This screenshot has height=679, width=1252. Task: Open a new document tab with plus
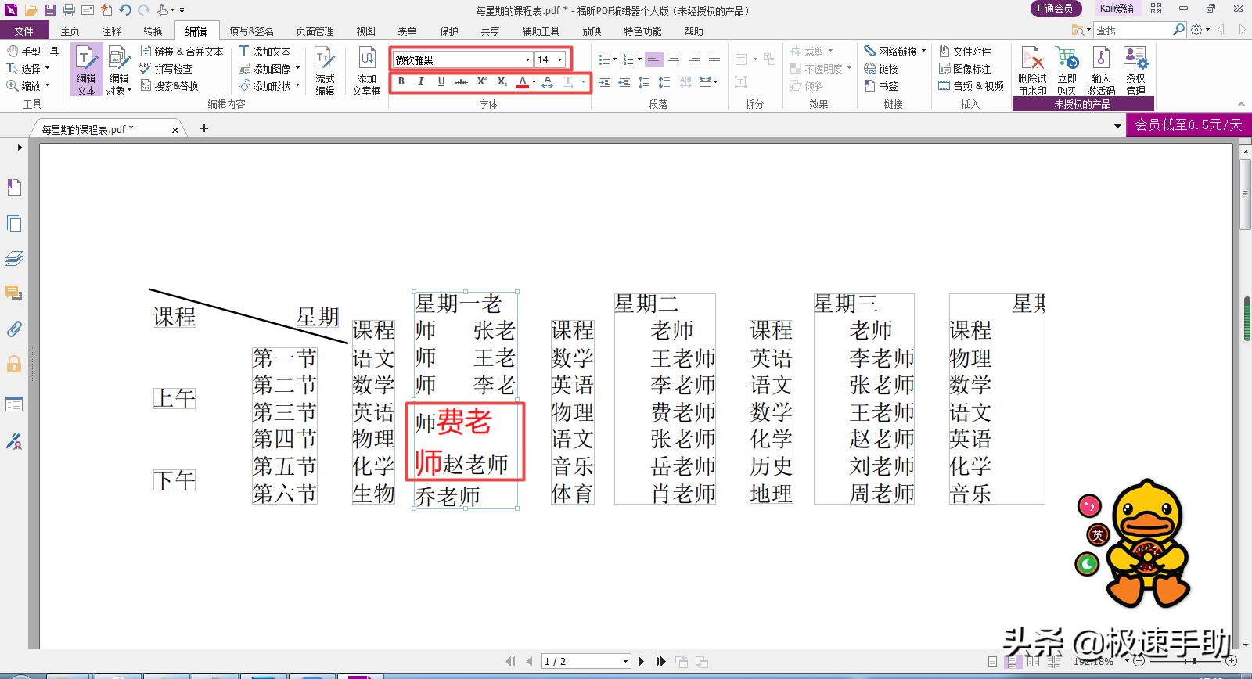(x=204, y=128)
